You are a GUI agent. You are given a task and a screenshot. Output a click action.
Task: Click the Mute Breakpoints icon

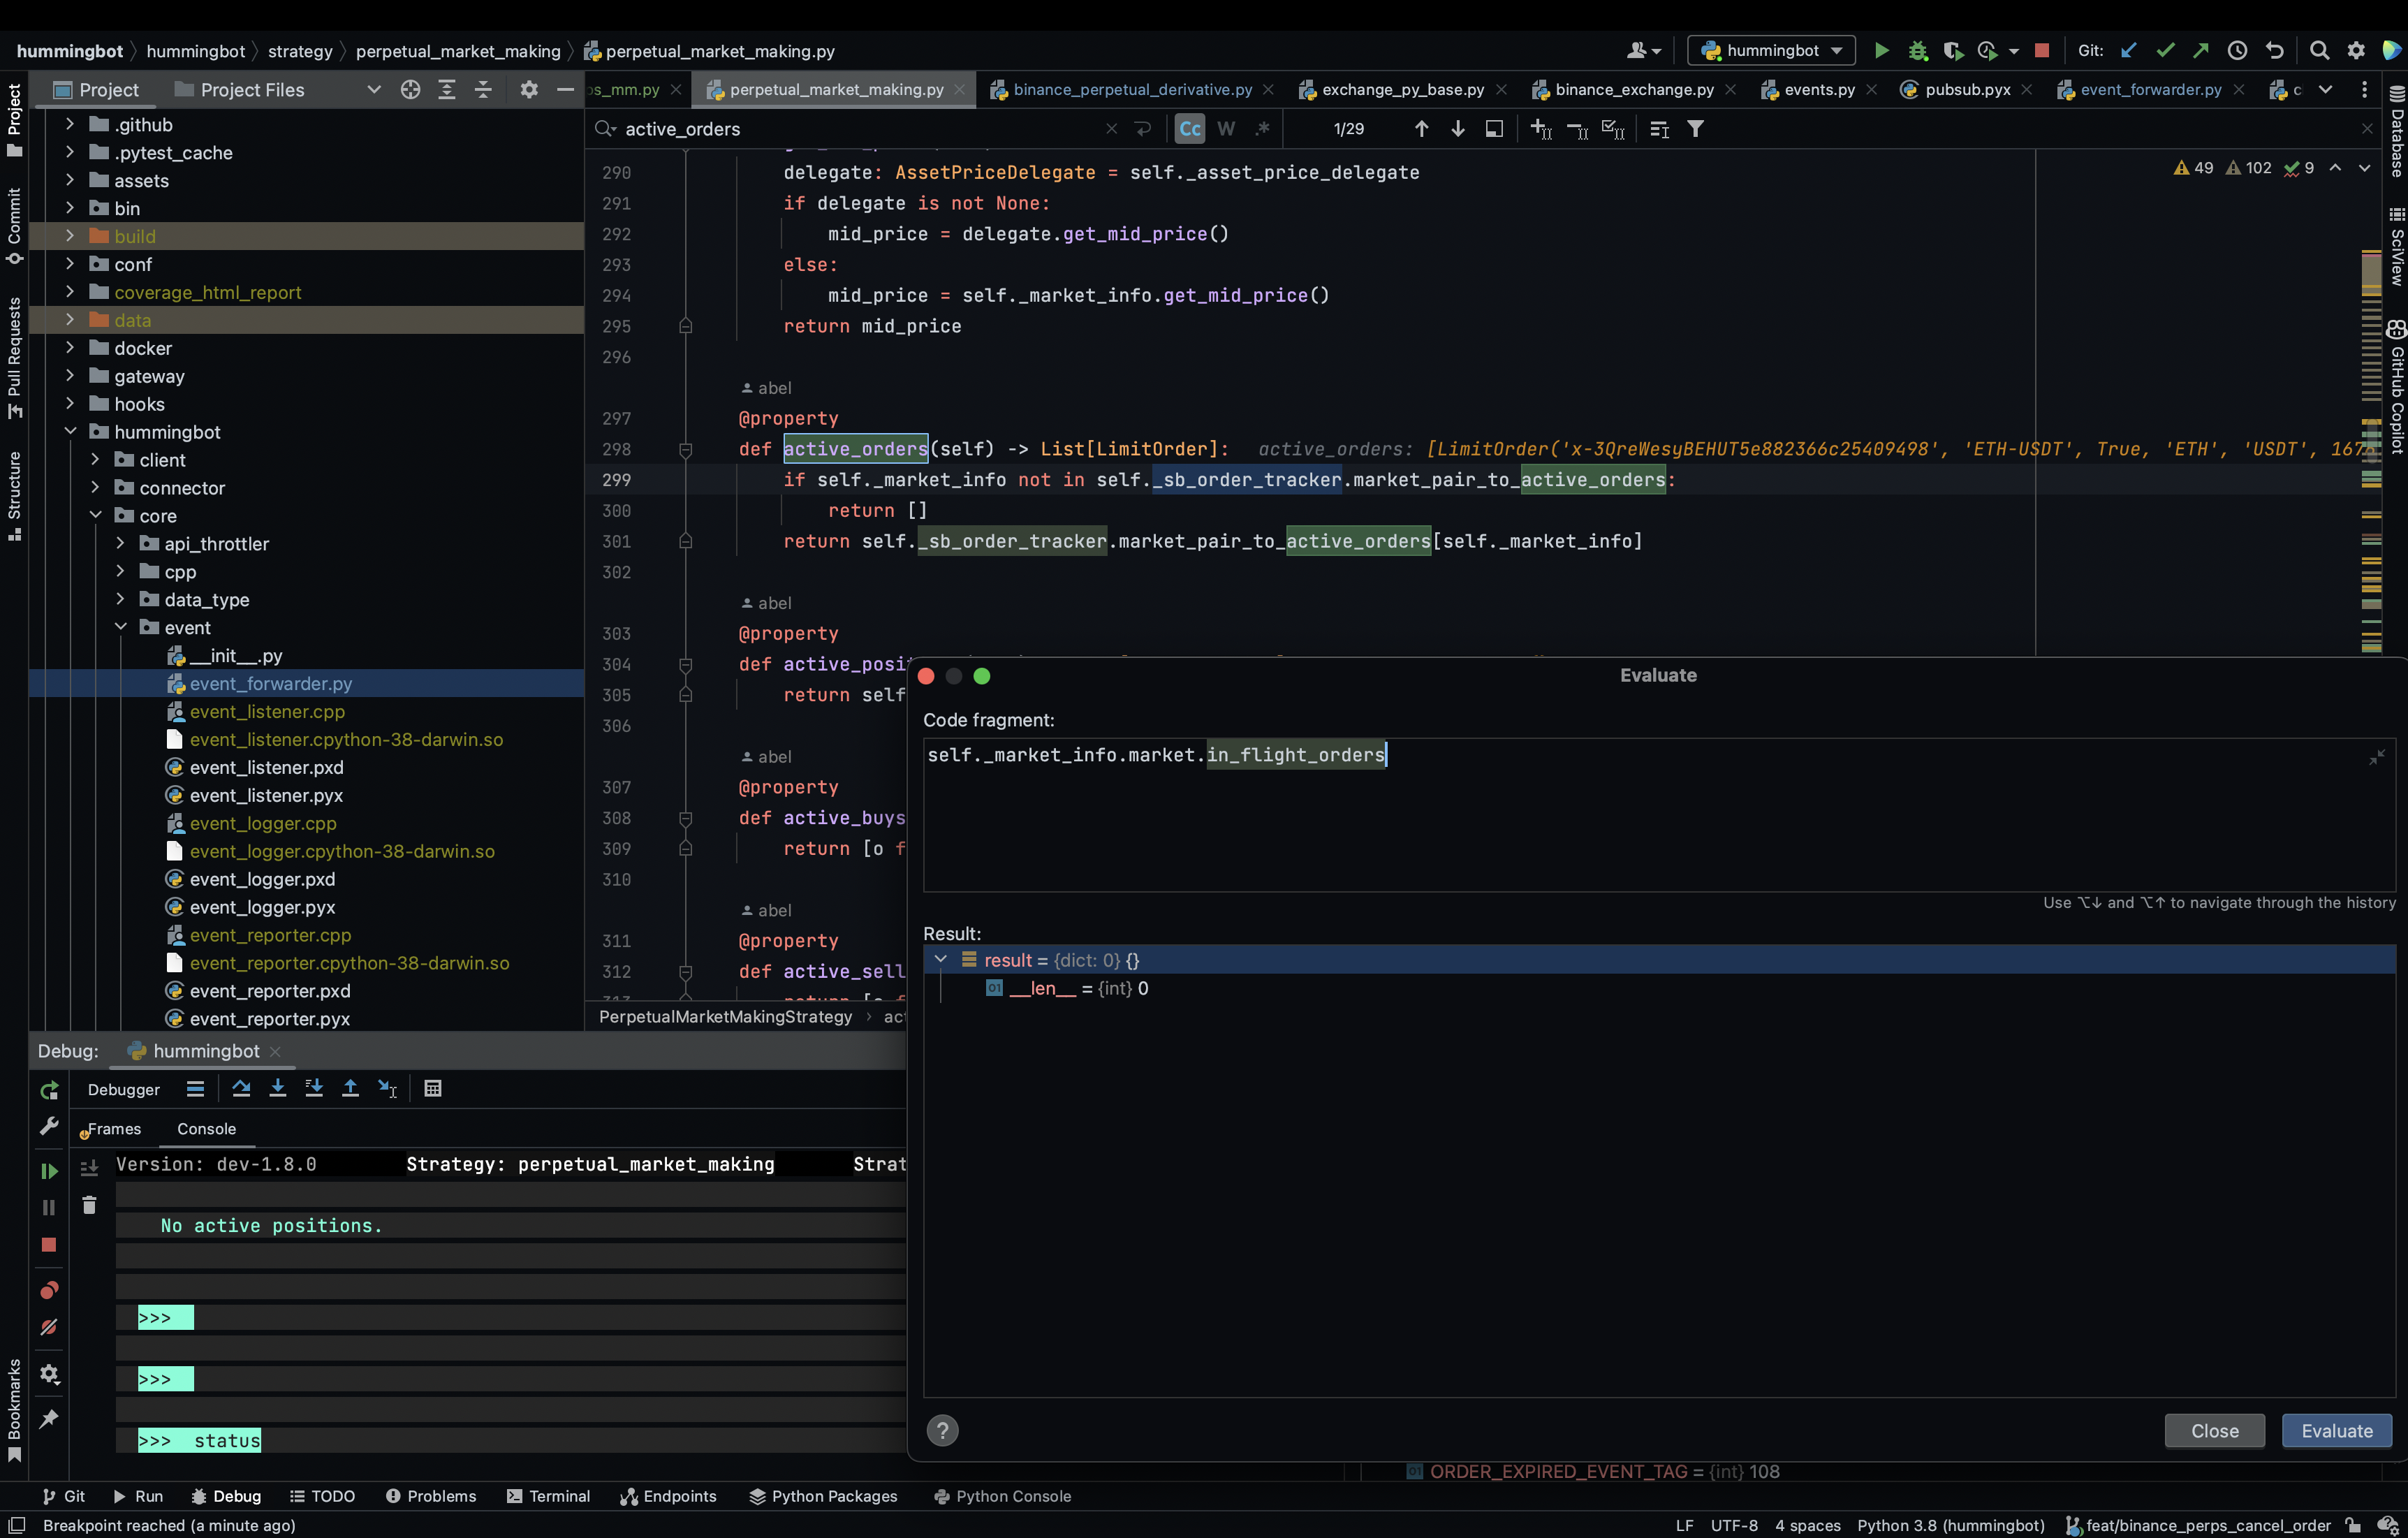pyautogui.click(x=48, y=1327)
